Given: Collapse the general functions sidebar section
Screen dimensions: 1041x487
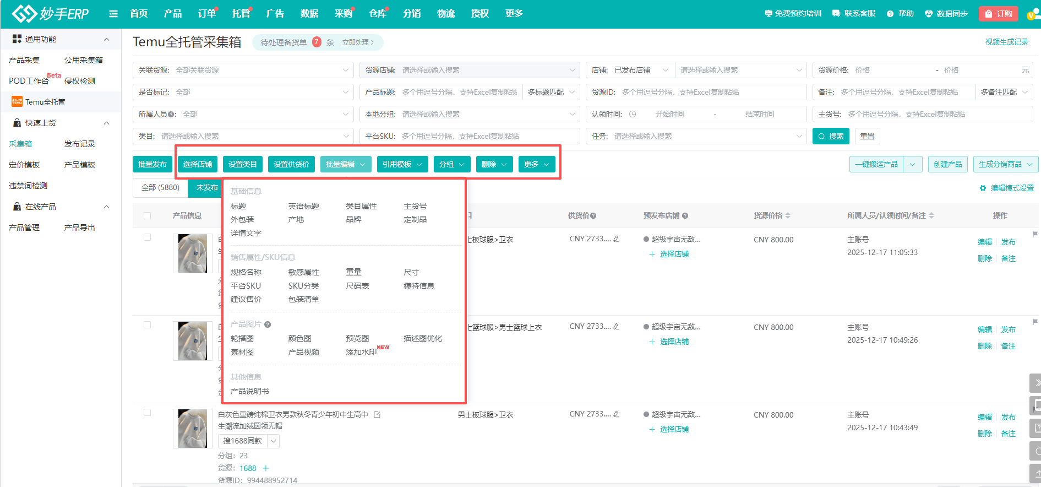Looking at the screenshot, I should click(x=106, y=39).
